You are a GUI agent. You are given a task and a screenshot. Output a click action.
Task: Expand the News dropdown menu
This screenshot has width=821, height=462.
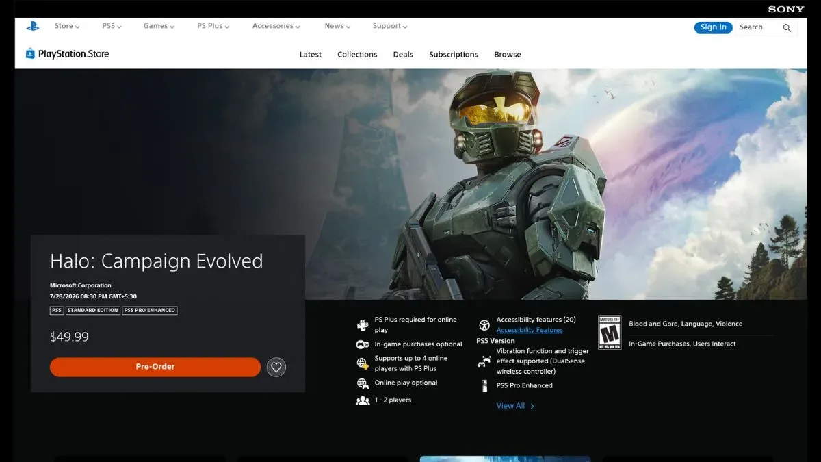[337, 26]
